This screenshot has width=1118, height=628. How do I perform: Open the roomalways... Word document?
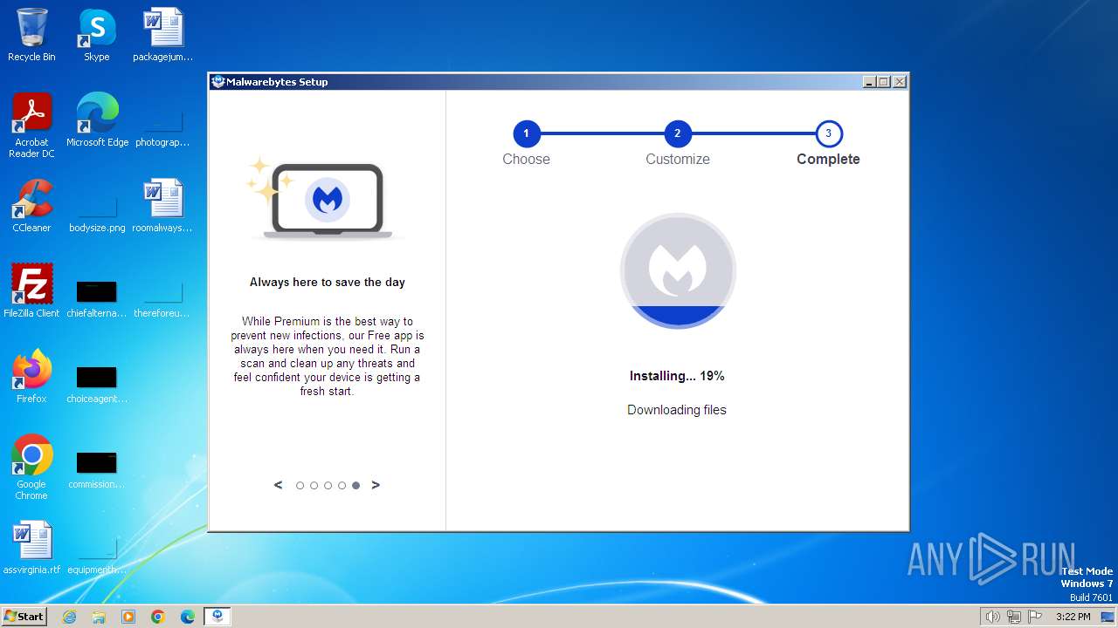tap(162, 206)
